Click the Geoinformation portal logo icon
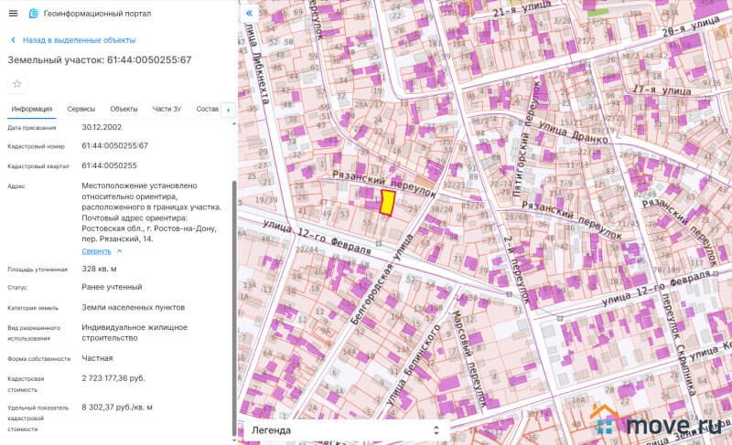732x445 pixels. click(x=34, y=14)
